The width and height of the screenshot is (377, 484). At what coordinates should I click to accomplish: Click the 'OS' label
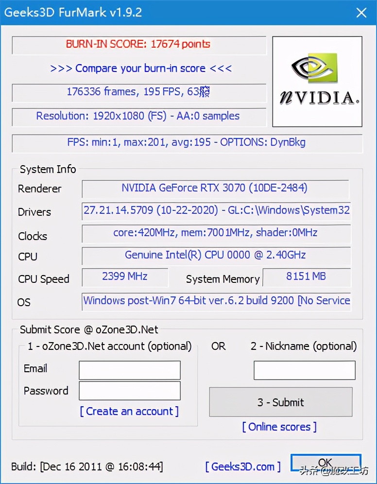tap(24, 302)
